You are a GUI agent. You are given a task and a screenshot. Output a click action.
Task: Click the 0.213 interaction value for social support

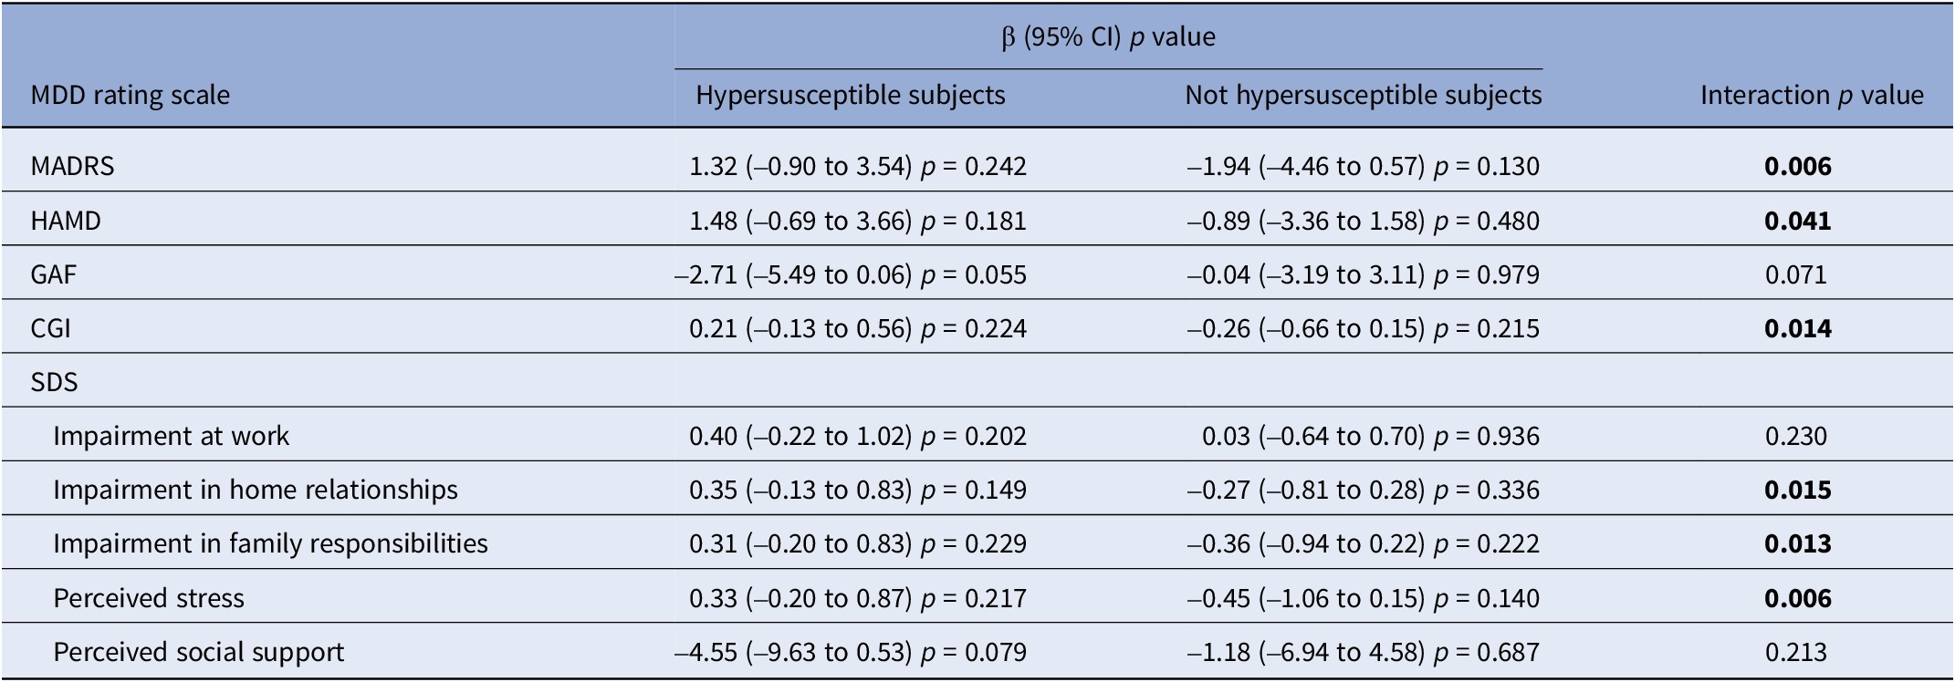(x=1795, y=652)
